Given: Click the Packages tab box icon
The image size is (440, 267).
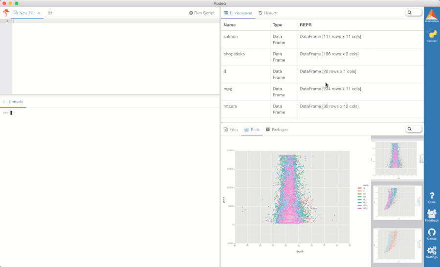Looking at the screenshot, I should pos(268,130).
